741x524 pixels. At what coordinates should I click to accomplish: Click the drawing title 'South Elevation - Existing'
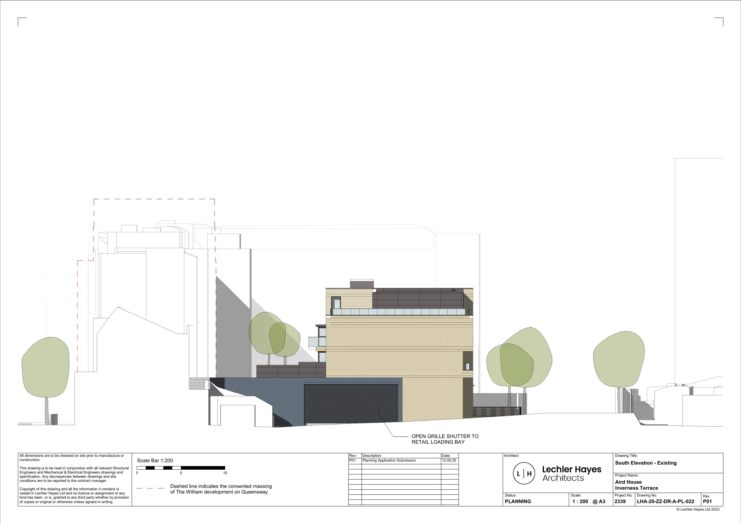pyautogui.click(x=645, y=463)
